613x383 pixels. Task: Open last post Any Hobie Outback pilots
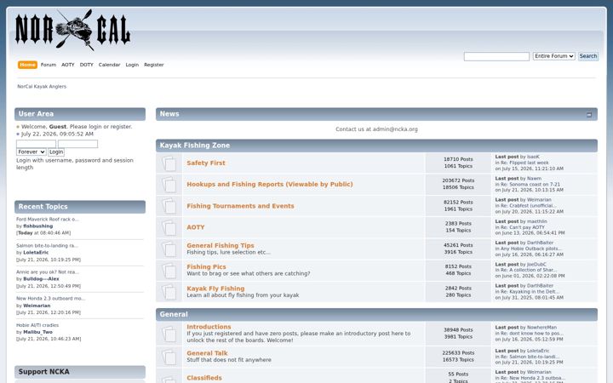click(531, 249)
